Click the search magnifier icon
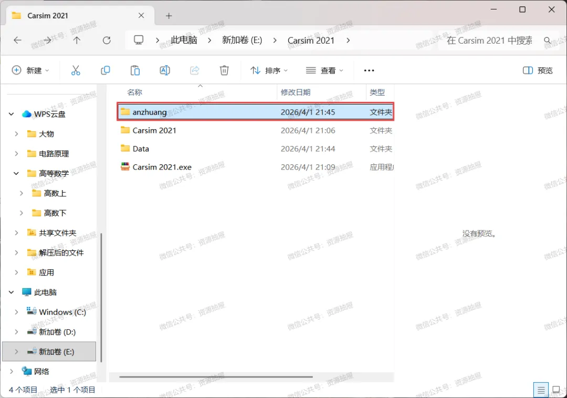This screenshot has width=567, height=398. coord(548,40)
